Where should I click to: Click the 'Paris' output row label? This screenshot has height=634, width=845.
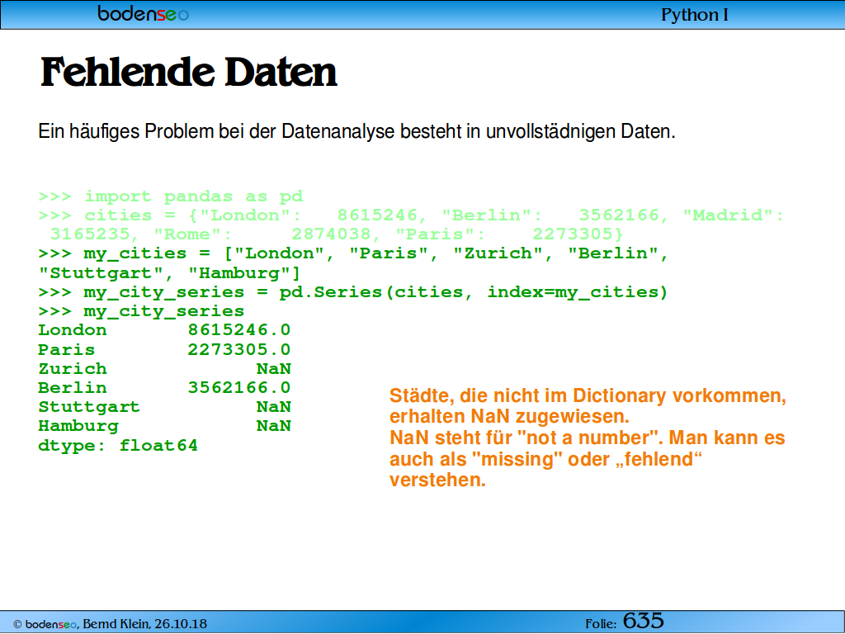tap(67, 349)
